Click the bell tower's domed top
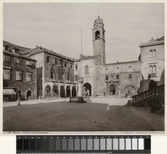Screen dimensions: 167x154 coord(99,21)
